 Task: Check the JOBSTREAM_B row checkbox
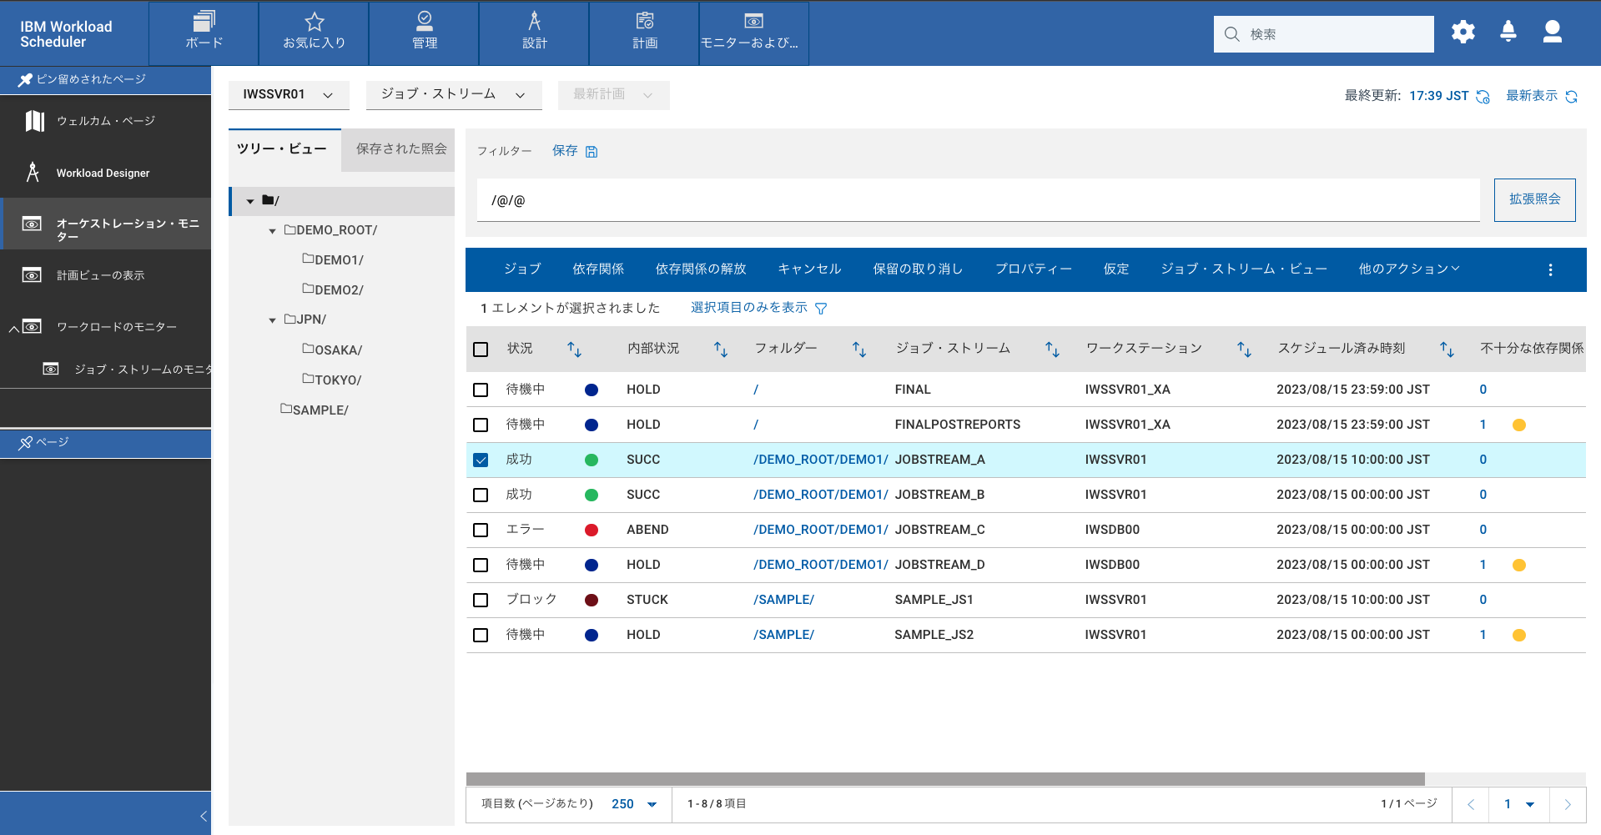tap(481, 495)
